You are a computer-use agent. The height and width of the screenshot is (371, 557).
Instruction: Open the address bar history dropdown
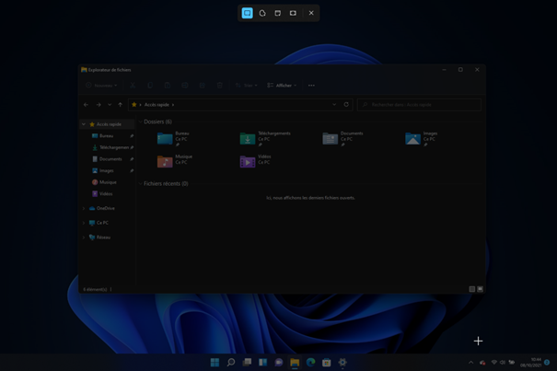coord(334,105)
